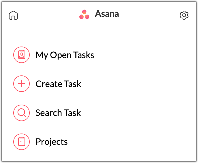Image resolution: width=198 pixels, height=163 pixels.
Task: Click the Asana three-dot logo
Action: pos(84,14)
